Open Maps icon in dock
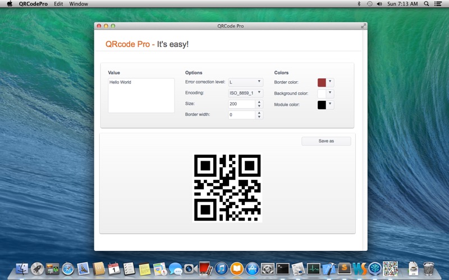This screenshot has height=280, width=449. [160, 269]
